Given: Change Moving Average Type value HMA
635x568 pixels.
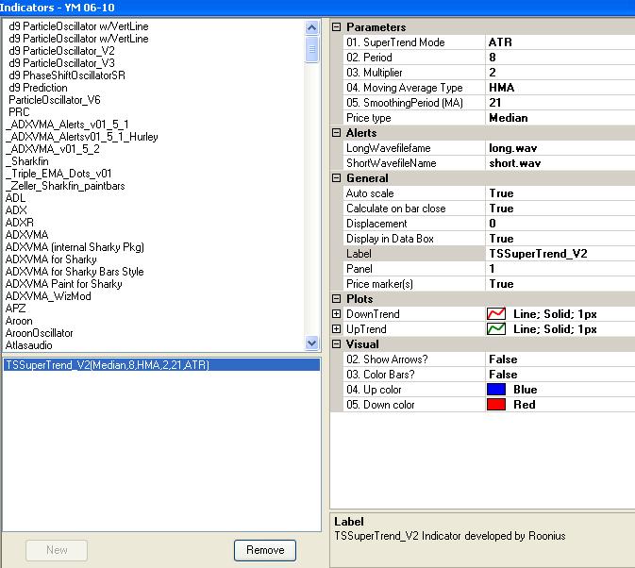Looking at the screenshot, I should (x=560, y=88).
